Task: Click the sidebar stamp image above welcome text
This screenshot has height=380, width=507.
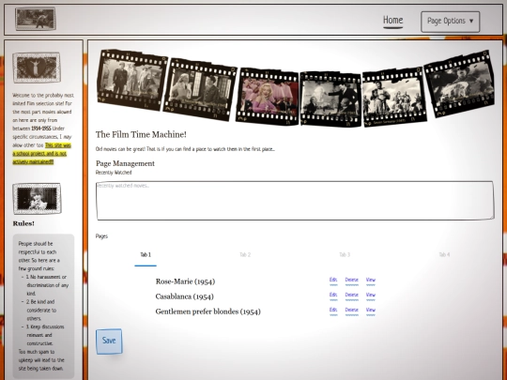Action: pyautogui.click(x=37, y=68)
